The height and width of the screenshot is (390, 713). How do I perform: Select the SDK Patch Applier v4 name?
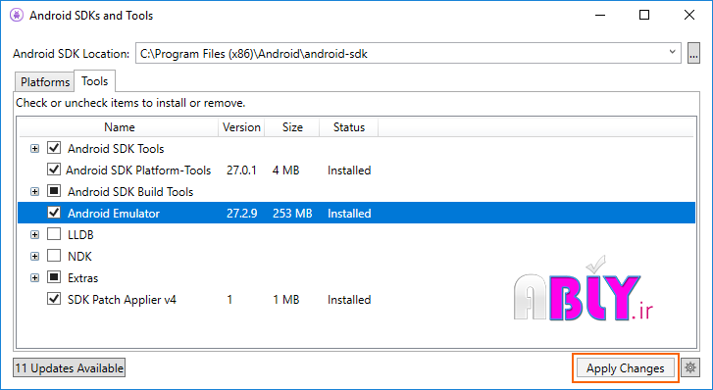click(122, 300)
